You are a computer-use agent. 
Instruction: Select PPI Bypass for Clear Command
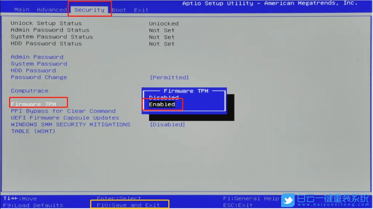[63, 111]
